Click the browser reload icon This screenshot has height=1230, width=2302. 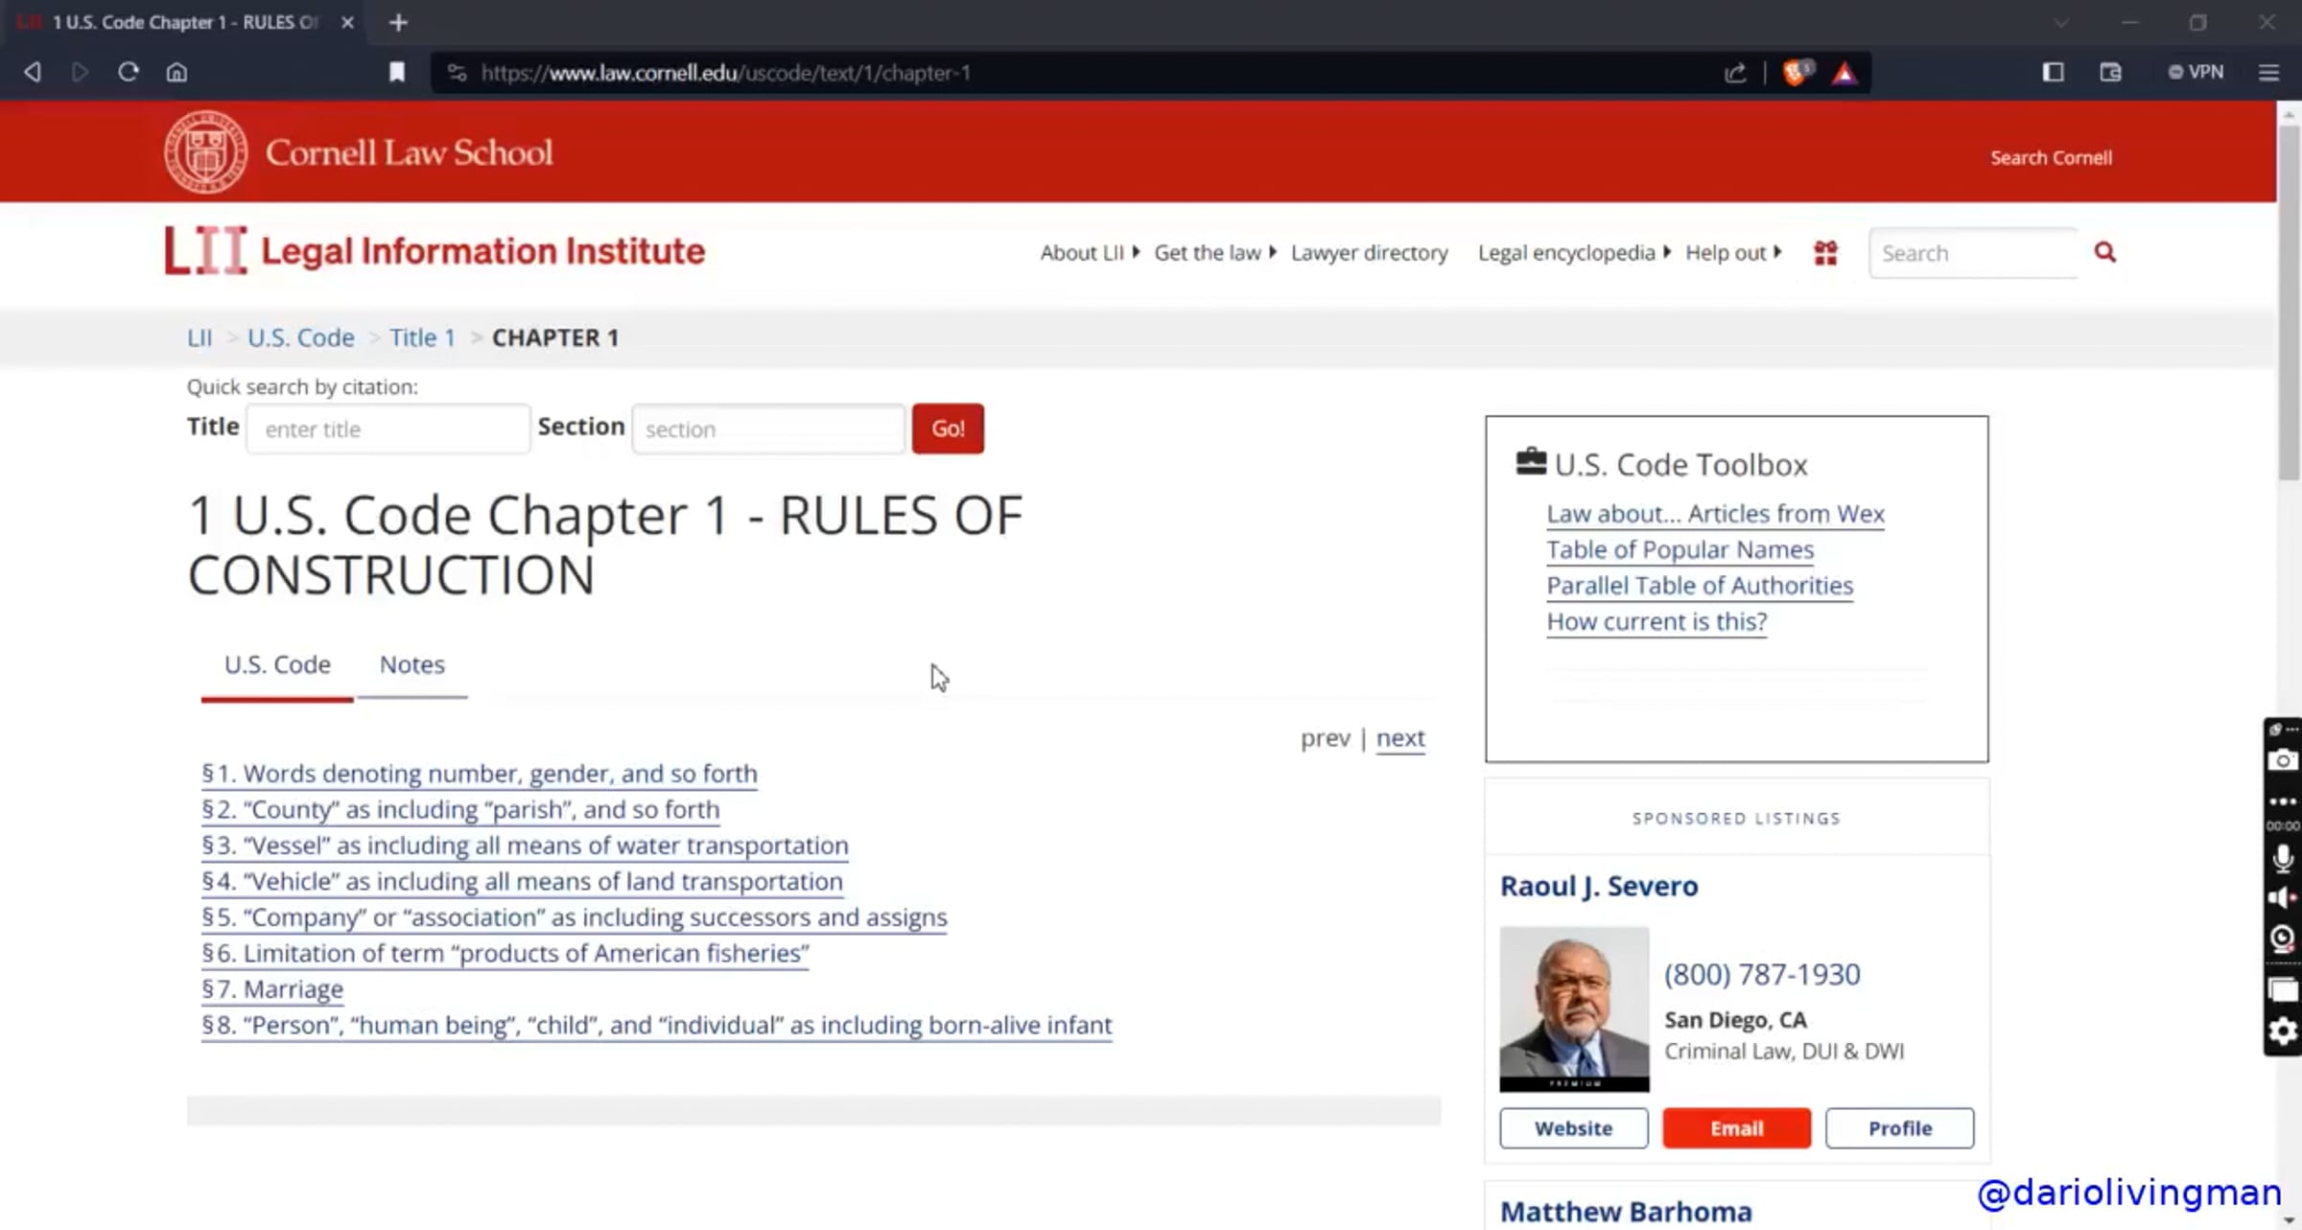tap(129, 72)
